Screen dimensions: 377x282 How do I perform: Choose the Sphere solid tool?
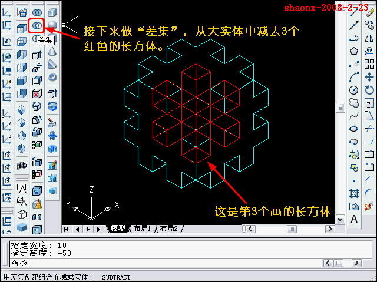point(52,25)
